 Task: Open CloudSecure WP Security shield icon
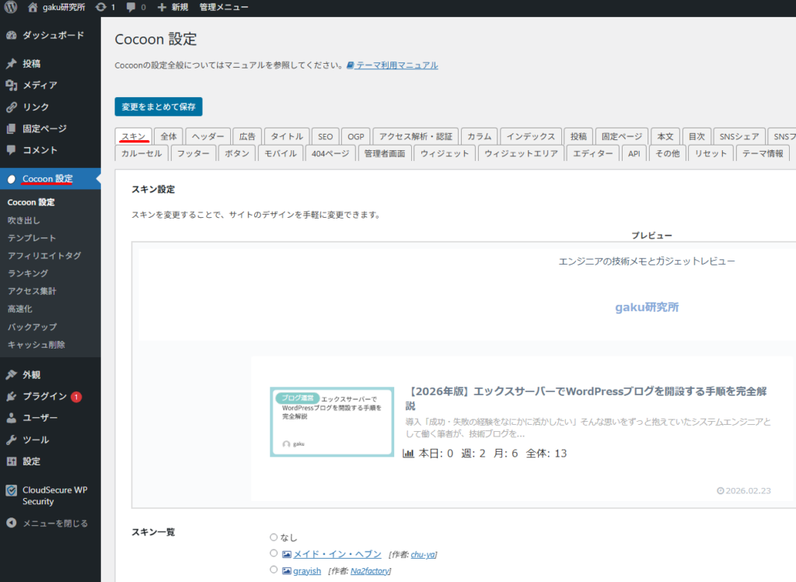coord(11,491)
